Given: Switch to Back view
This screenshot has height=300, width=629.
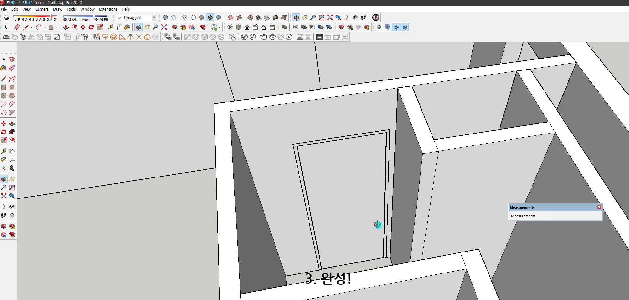Looking at the screenshot, I should [x=264, y=27].
